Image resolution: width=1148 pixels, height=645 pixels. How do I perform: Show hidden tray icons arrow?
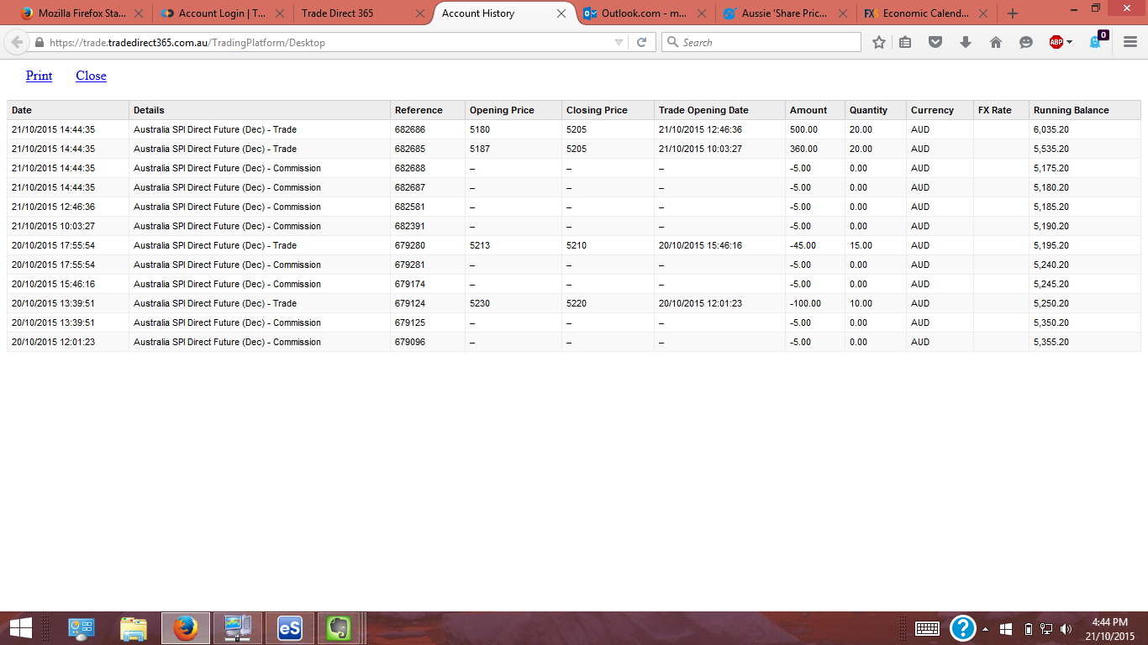[986, 629]
